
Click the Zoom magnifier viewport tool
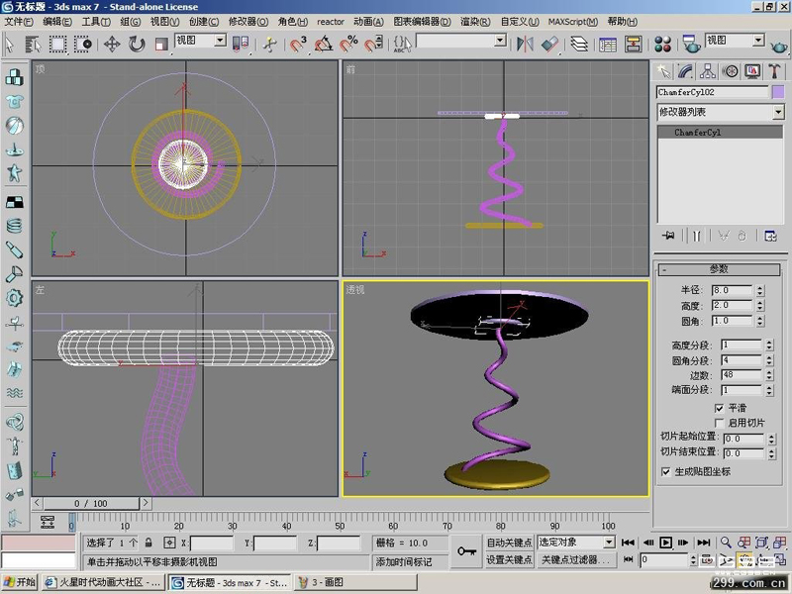(x=726, y=543)
